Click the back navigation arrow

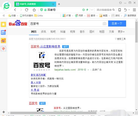(15, 10)
